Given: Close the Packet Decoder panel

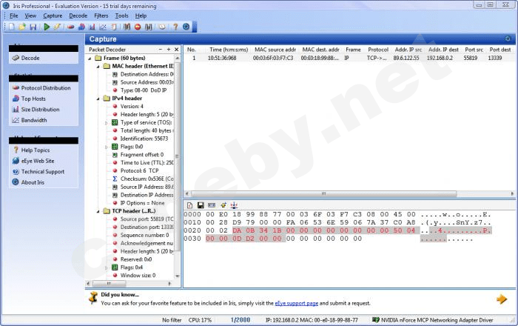Looking at the screenshot, I should pos(176,49).
